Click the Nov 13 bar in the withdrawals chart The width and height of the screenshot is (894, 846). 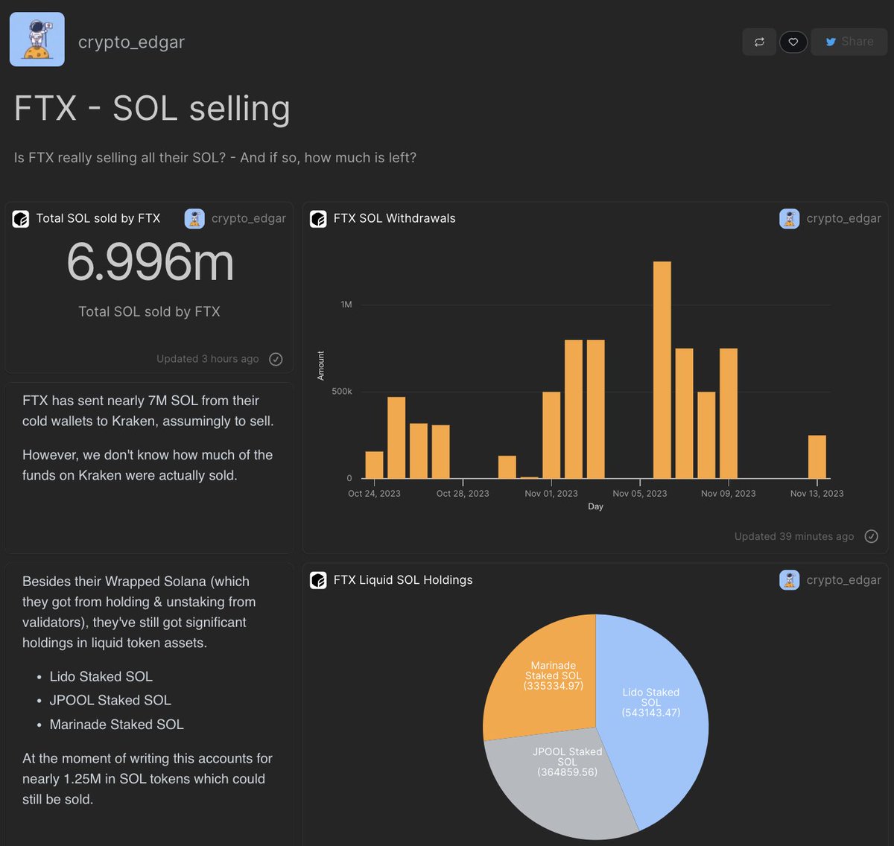(x=817, y=454)
